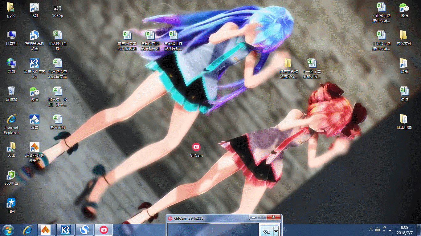Switch to 搜狗 browser taskbar button

85,230
